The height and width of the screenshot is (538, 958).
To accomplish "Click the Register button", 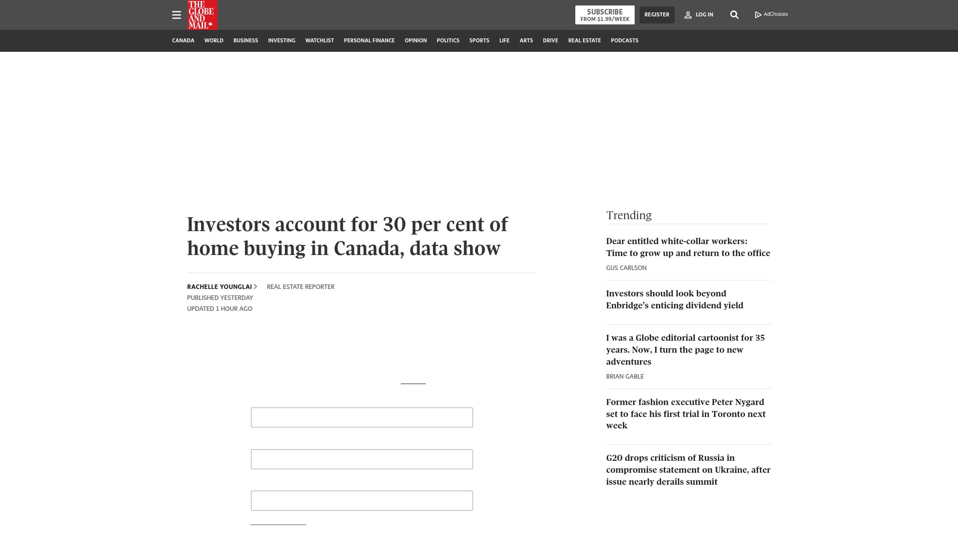I will coord(657,15).
